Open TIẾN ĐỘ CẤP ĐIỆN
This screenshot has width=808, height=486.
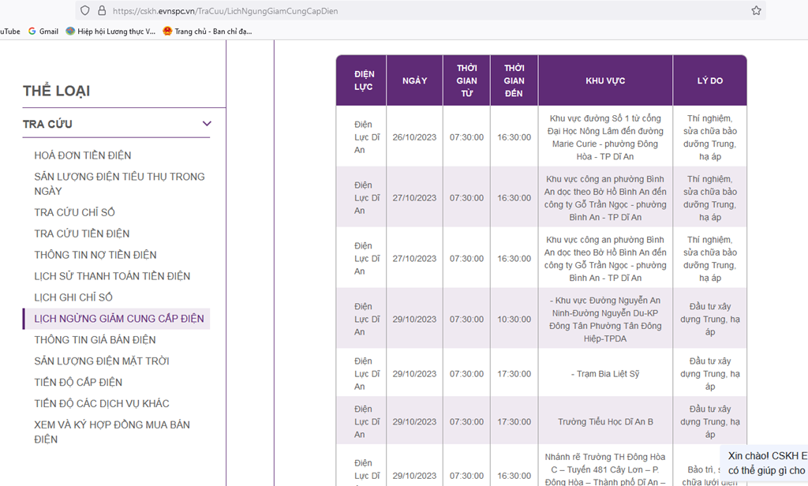(x=78, y=383)
